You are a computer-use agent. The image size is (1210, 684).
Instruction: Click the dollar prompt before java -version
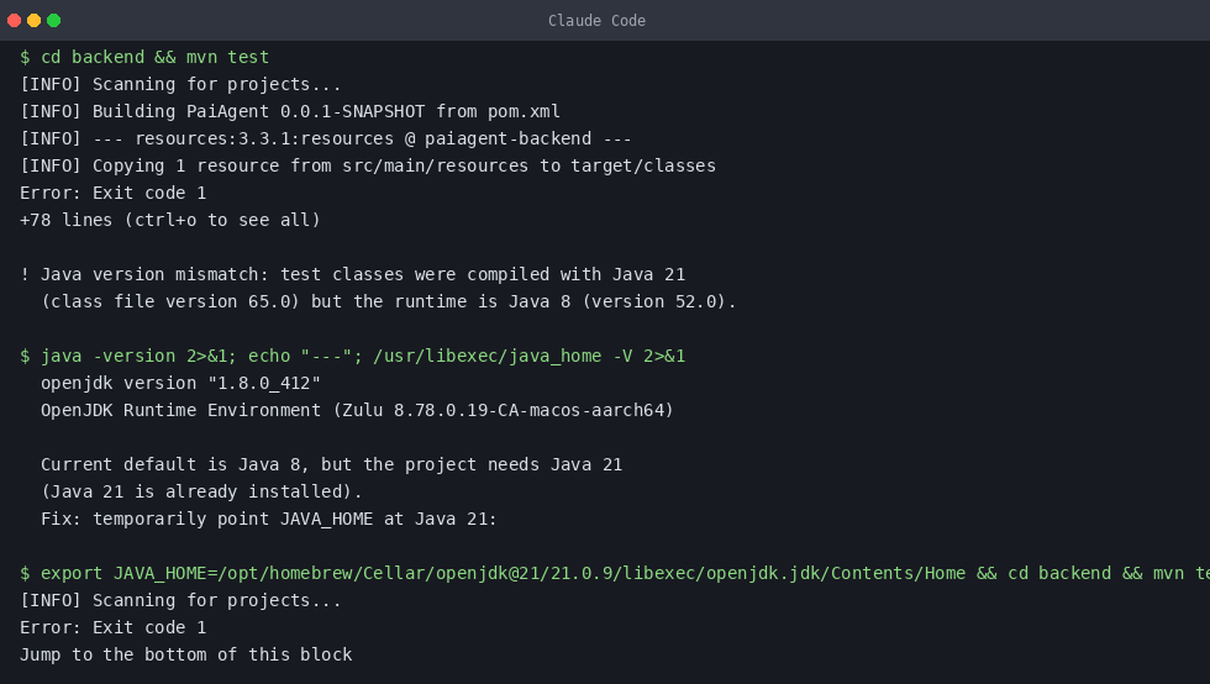(25, 356)
